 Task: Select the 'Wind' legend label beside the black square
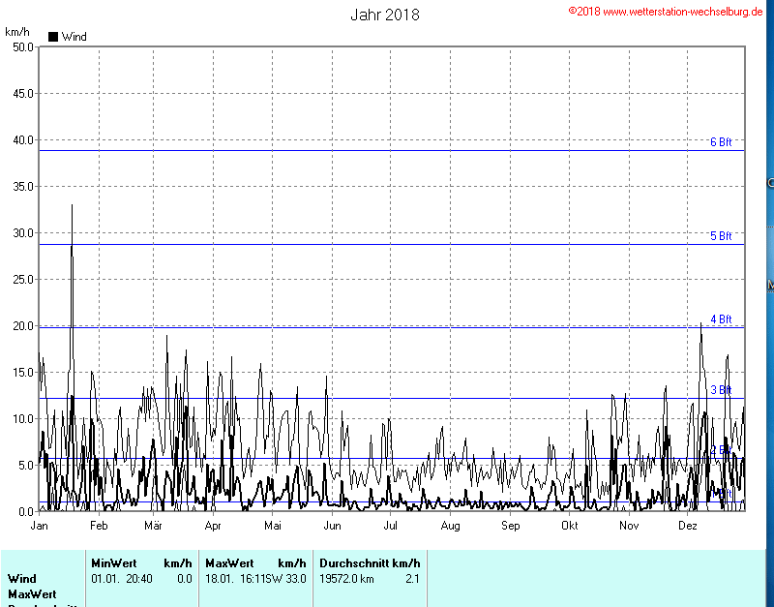pos(74,37)
